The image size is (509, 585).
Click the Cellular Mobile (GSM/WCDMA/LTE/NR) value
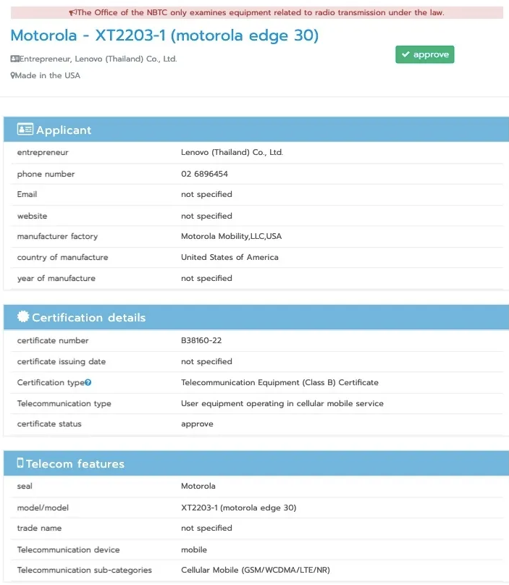click(256, 570)
